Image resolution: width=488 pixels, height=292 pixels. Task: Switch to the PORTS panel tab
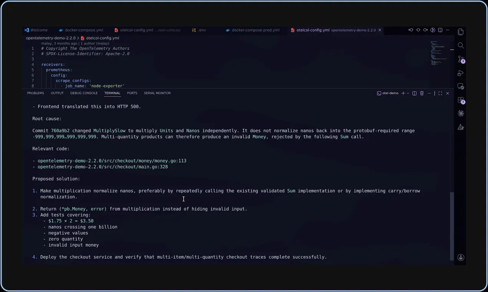tap(132, 93)
